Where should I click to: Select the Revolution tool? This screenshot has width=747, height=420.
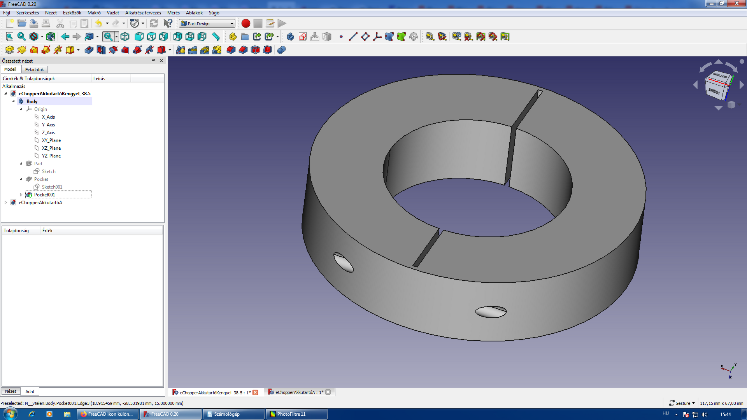coord(22,50)
